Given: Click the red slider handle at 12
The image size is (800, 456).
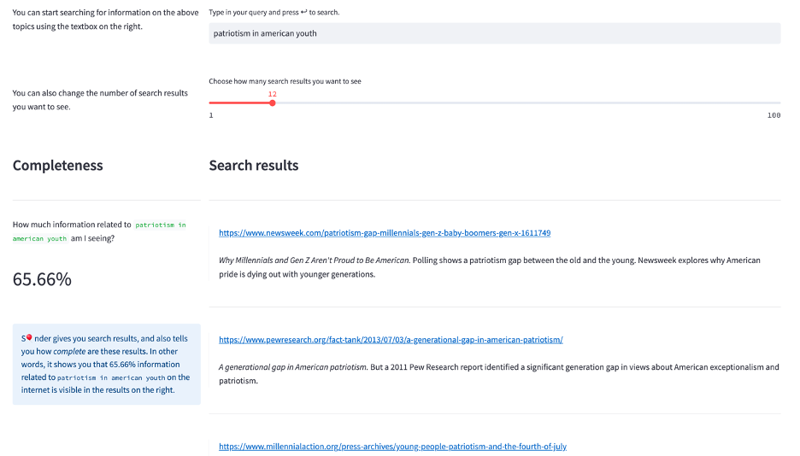Looking at the screenshot, I should coord(273,103).
